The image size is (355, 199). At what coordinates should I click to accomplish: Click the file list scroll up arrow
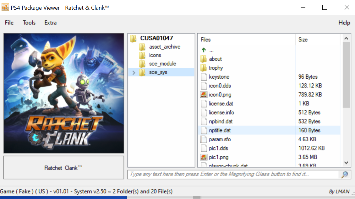(x=346, y=39)
